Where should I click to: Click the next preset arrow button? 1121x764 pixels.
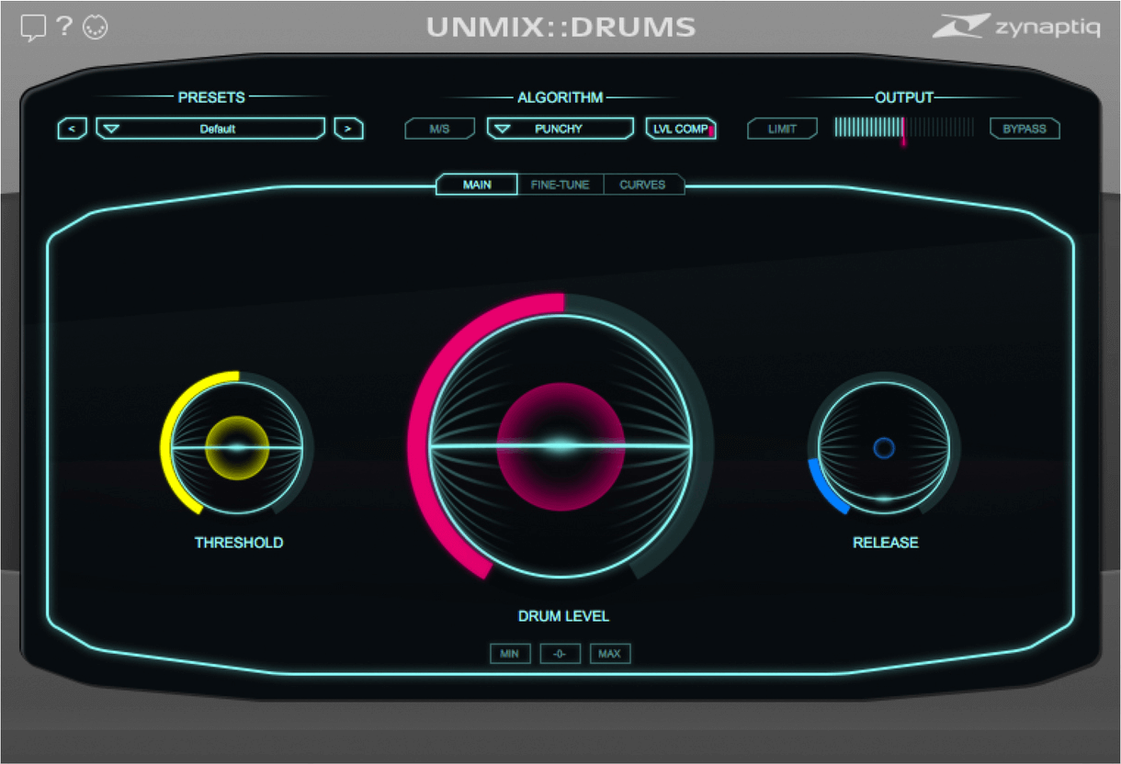tap(348, 129)
